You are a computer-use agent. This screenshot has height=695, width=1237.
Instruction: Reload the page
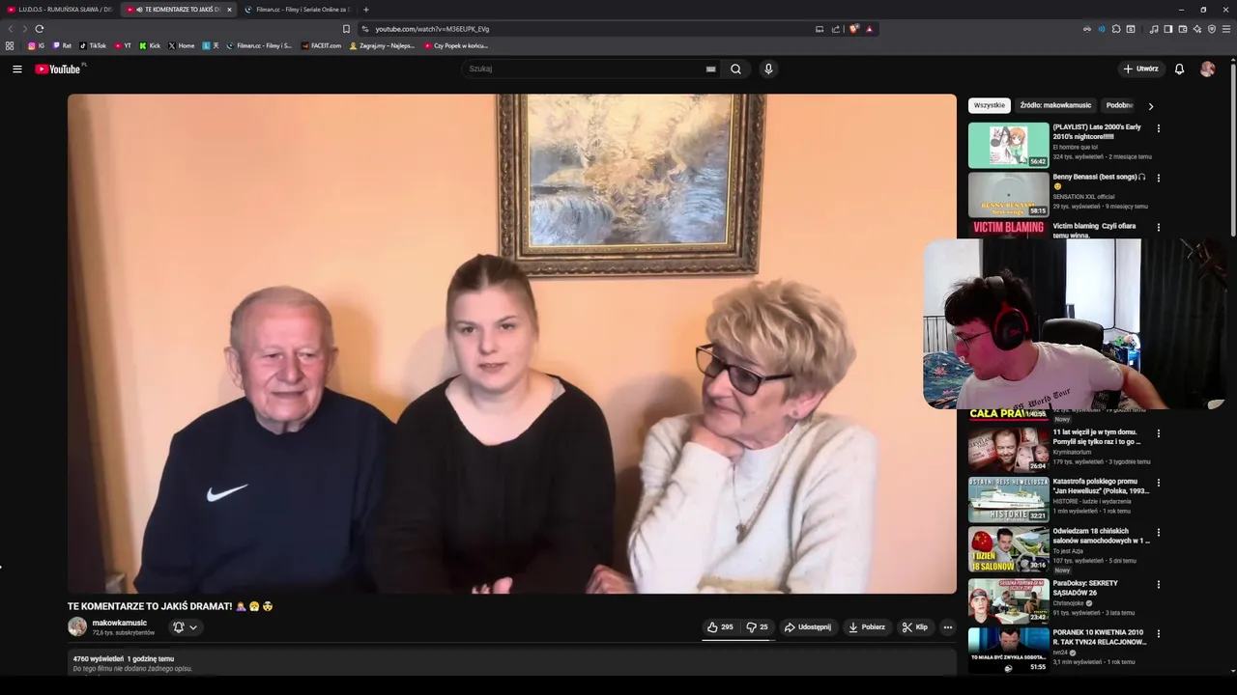click(40, 29)
